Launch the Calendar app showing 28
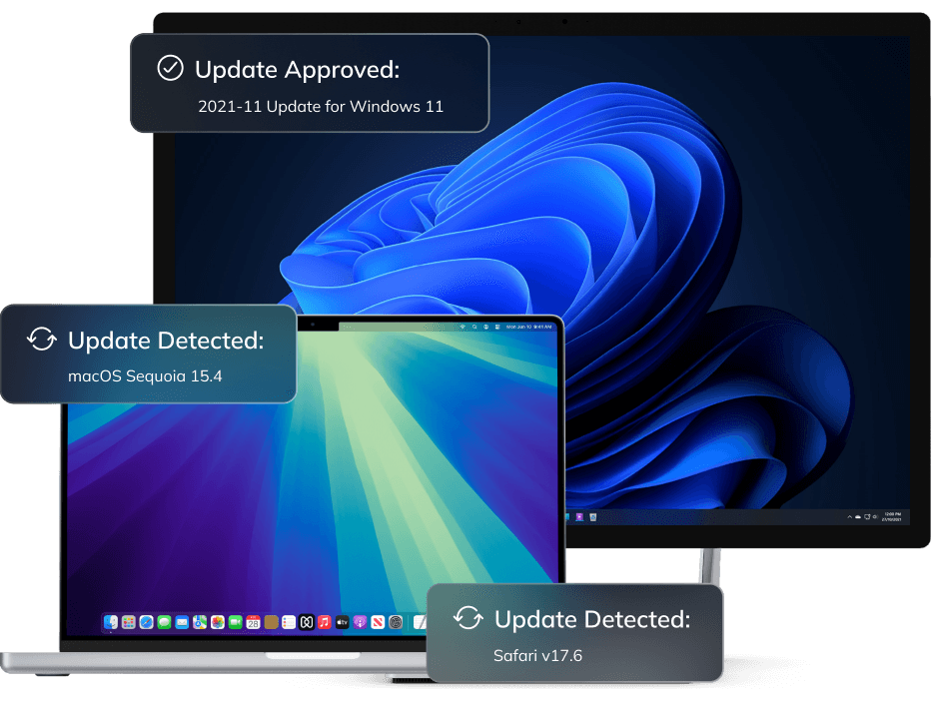This screenshot has height=711, width=933. (253, 622)
